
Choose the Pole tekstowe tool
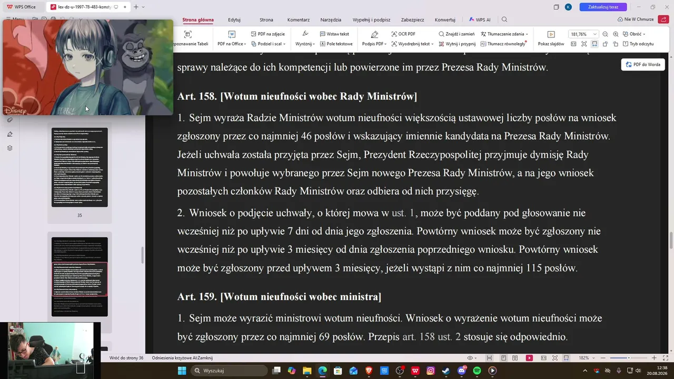pos(335,44)
